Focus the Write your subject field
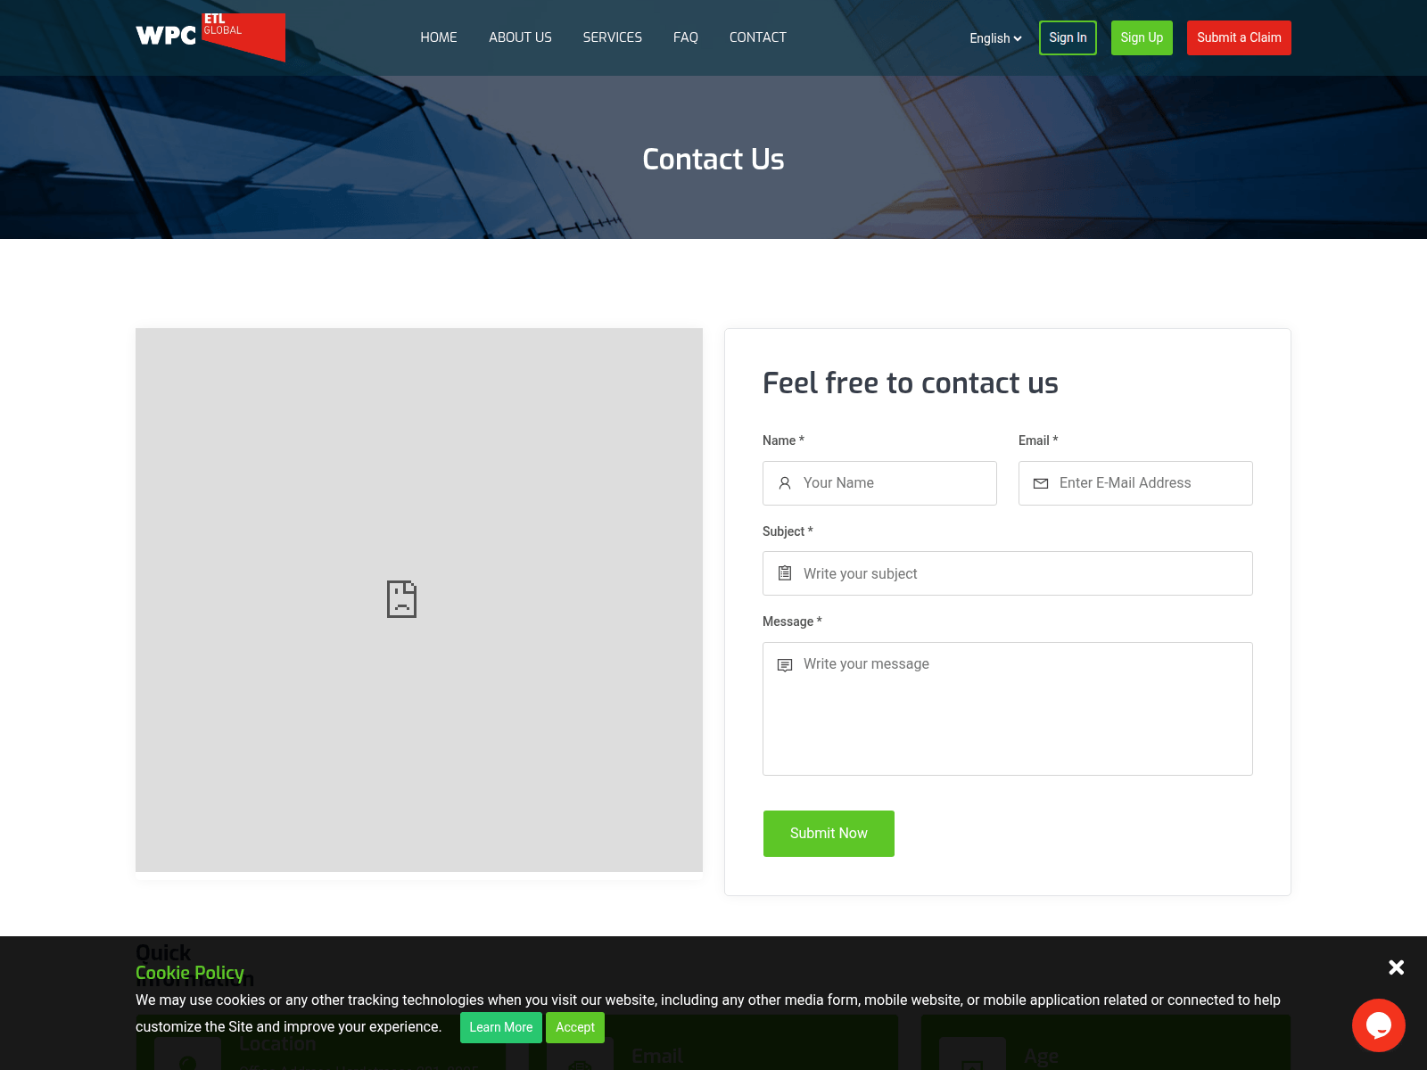Screen dimensions: 1427x1070 1008,573
